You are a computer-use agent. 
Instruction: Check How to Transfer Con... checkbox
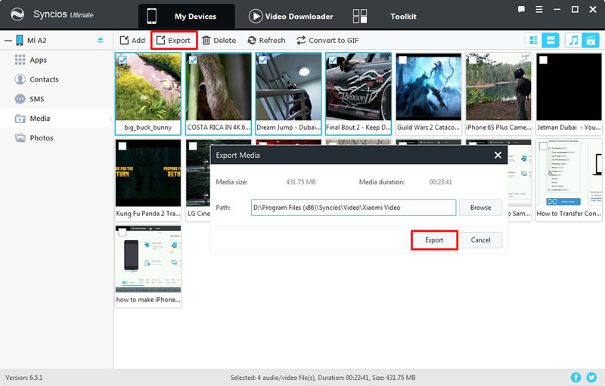coord(543,146)
